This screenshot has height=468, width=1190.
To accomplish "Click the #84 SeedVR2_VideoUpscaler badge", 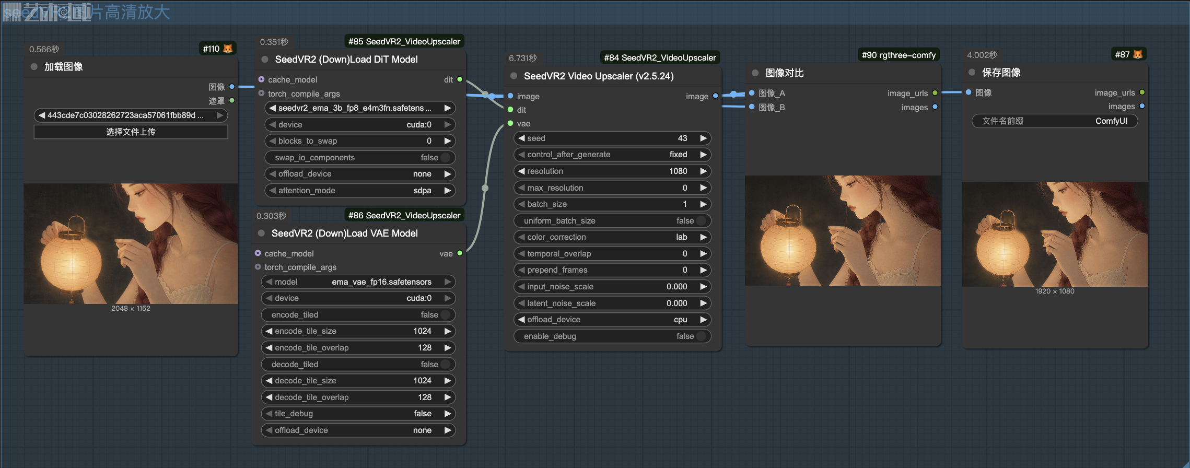I will (660, 57).
